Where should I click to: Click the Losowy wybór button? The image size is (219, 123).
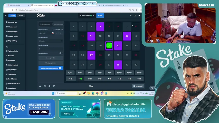tap(51, 58)
